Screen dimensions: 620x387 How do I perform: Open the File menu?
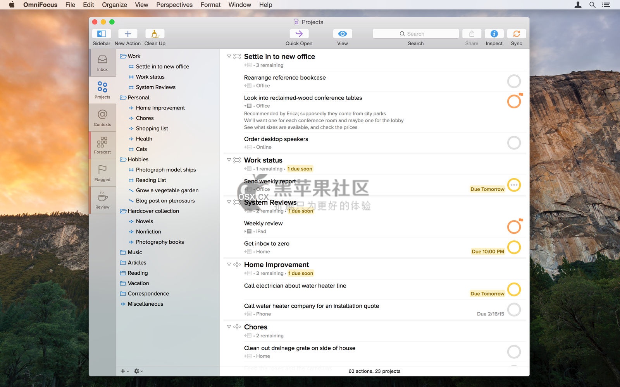(x=70, y=5)
